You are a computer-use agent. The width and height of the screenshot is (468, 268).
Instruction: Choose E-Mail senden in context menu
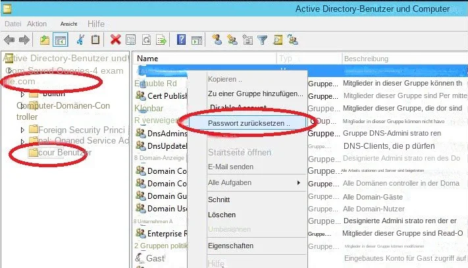point(230,167)
